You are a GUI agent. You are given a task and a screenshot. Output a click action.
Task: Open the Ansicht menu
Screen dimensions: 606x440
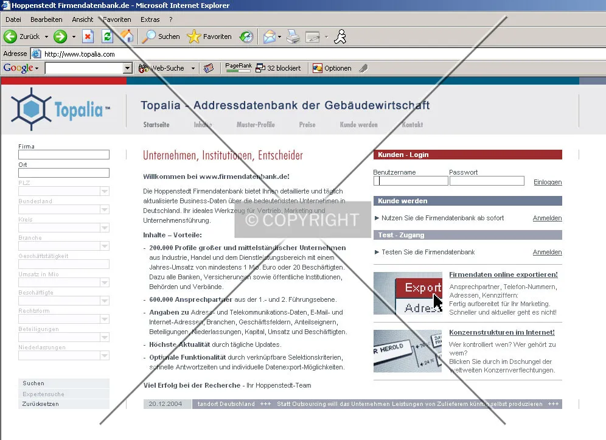tap(82, 19)
